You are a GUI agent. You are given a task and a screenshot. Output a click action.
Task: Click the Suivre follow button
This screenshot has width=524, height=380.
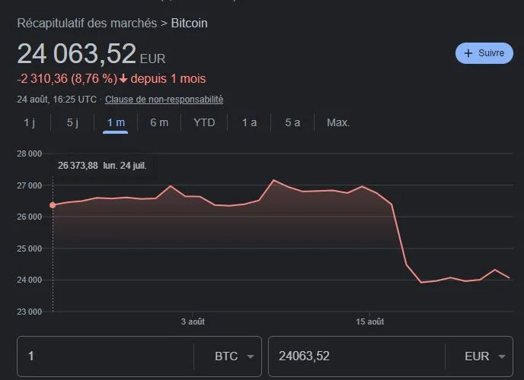484,53
